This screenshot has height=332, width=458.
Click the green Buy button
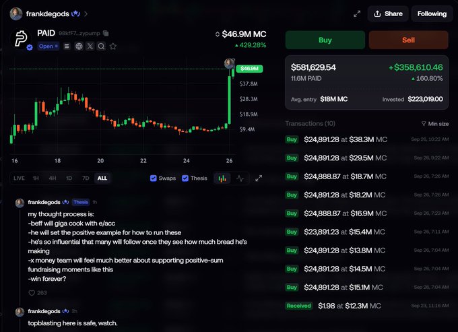[325, 40]
